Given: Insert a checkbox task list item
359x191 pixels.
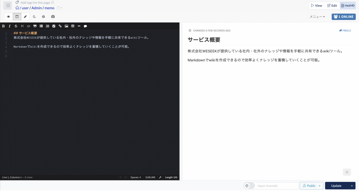Looking at the screenshot, I should pyautogui.click(x=54, y=26).
